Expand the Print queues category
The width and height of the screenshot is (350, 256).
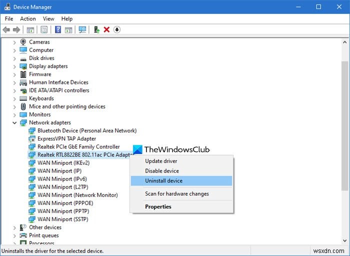point(14,235)
